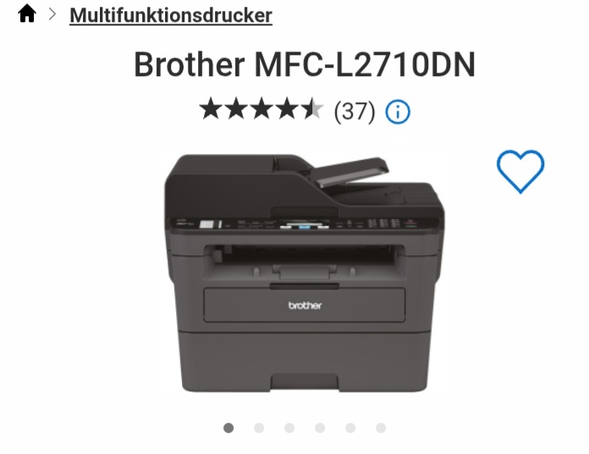589x454 pixels.
Task: Select the fourth carousel dot
Action: [320, 428]
